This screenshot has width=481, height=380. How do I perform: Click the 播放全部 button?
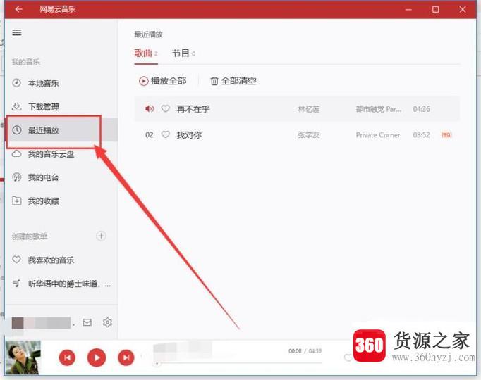tap(163, 81)
